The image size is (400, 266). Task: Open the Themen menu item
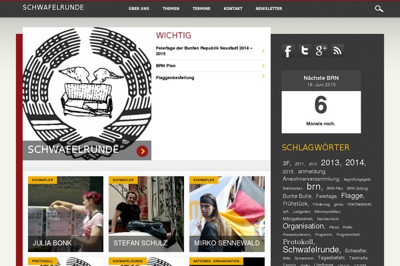[171, 9]
